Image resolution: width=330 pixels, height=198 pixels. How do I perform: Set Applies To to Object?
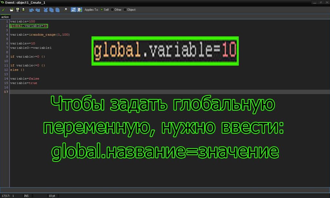coord(125,10)
